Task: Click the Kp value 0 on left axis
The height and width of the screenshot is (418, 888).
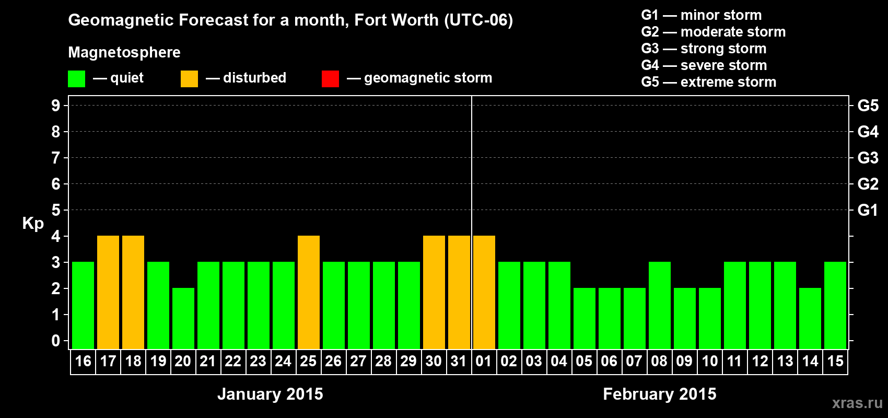Action: 56,341
